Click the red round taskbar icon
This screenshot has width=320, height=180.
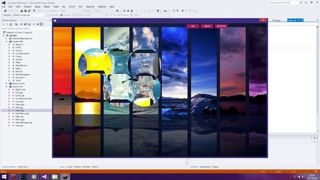tap(13, 176)
